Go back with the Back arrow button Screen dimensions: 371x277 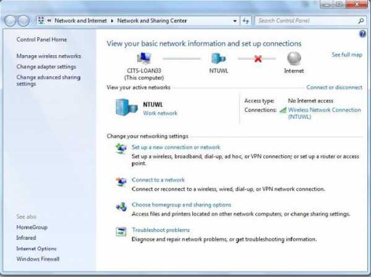[x=10, y=21]
